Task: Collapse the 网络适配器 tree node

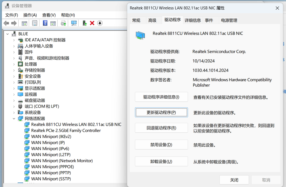Action: [x=14, y=118]
